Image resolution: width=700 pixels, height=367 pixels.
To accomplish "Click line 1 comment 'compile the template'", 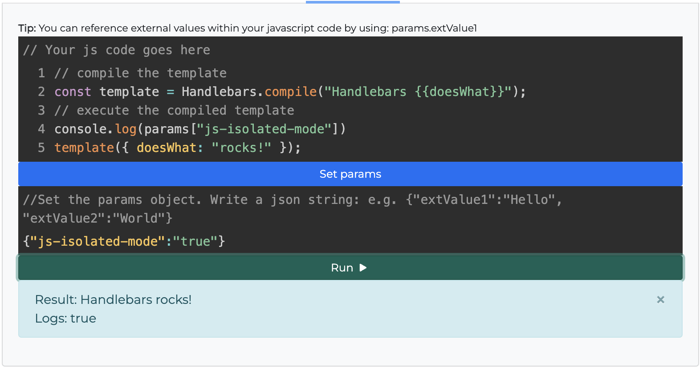I will pos(140,73).
